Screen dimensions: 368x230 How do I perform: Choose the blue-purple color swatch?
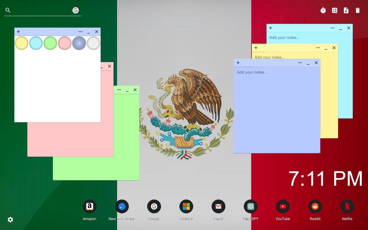pyautogui.click(x=79, y=43)
